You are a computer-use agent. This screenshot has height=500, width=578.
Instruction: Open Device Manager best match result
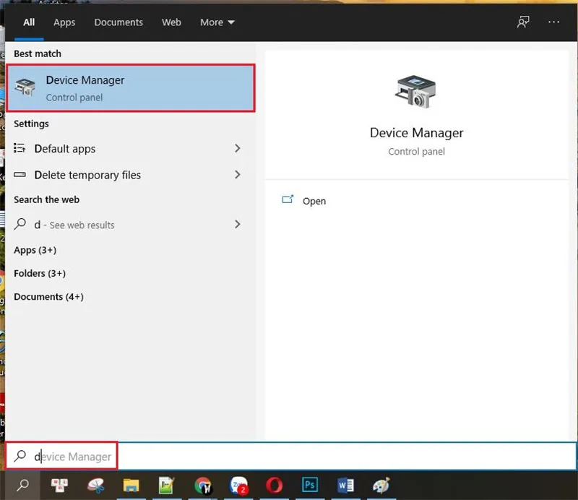point(131,88)
